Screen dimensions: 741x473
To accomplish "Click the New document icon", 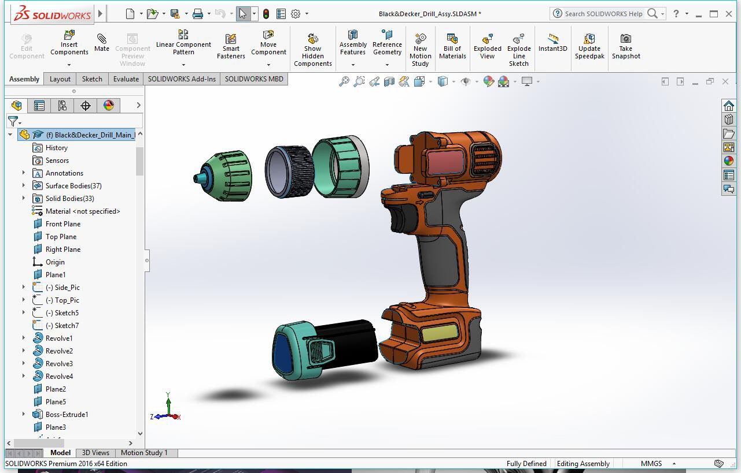I will coord(130,13).
